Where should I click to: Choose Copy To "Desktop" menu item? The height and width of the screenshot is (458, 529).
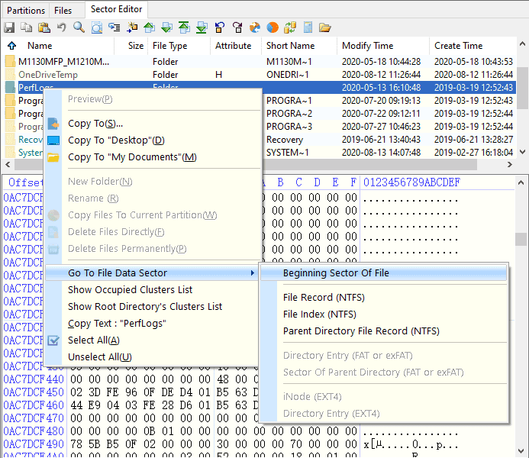[x=116, y=140]
